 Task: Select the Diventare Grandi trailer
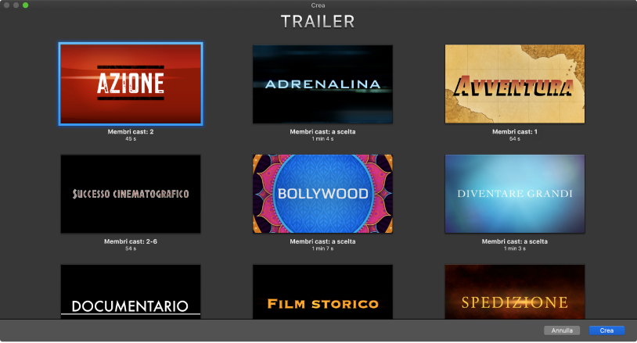click(515, 193)
